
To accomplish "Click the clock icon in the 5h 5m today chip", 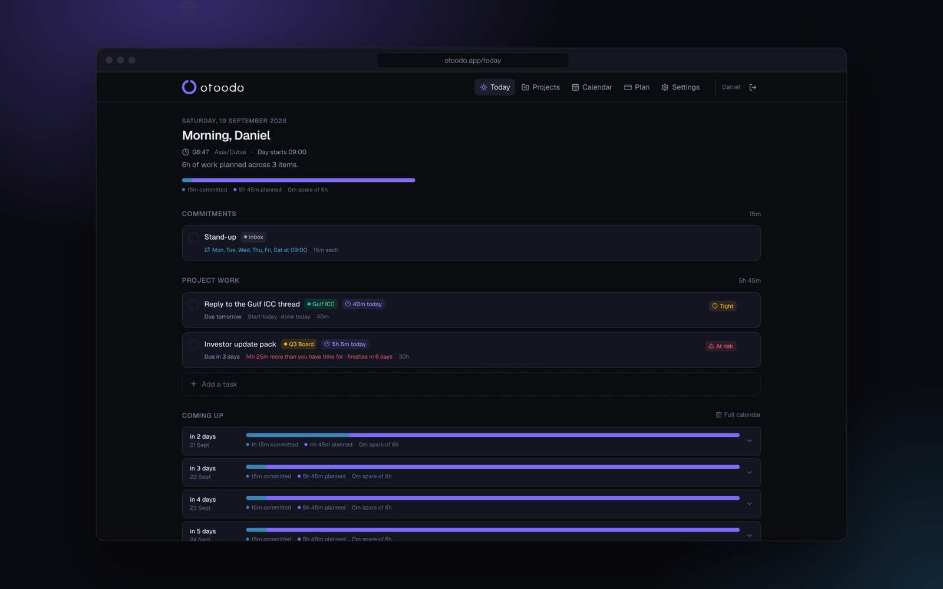I will (x=327, y=344).
